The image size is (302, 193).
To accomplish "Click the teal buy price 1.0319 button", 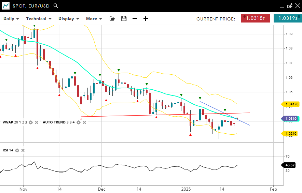I will tap(287, 18).
